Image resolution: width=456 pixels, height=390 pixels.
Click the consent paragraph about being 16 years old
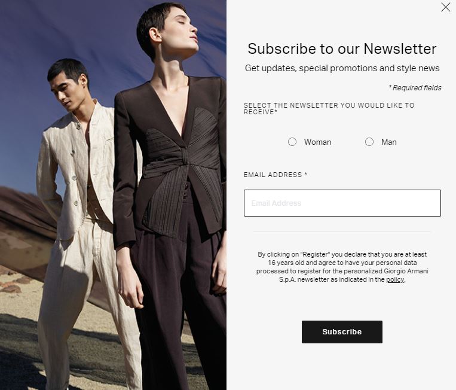[342, 267]
